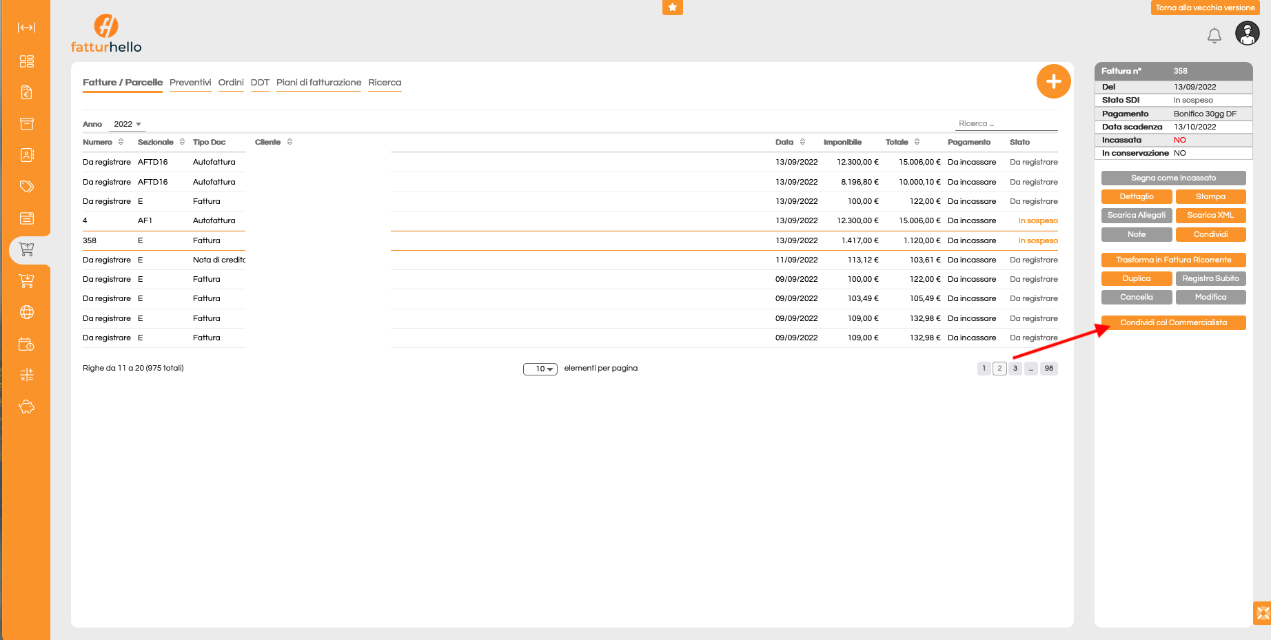Open the contacts address book icon
The height and width of the screenshot is (640, 1271).
click(26, 155)
